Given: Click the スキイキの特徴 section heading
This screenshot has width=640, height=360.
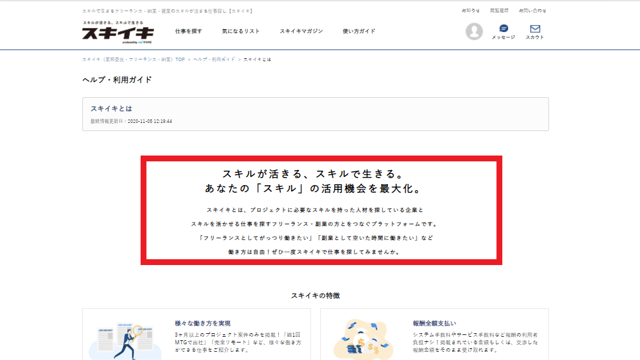Looking at the screenshot, I should click(315, 295).
